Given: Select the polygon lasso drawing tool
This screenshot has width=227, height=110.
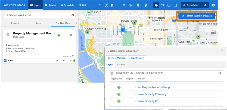Looking at the screenshot, I should [x=163, y=5].
